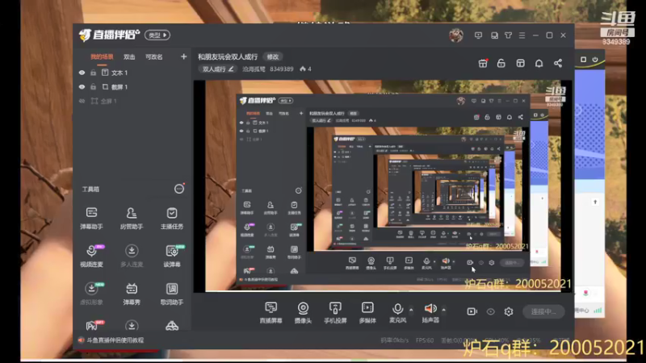Select the 全屏 1 layer row

(x=132, y=101)
